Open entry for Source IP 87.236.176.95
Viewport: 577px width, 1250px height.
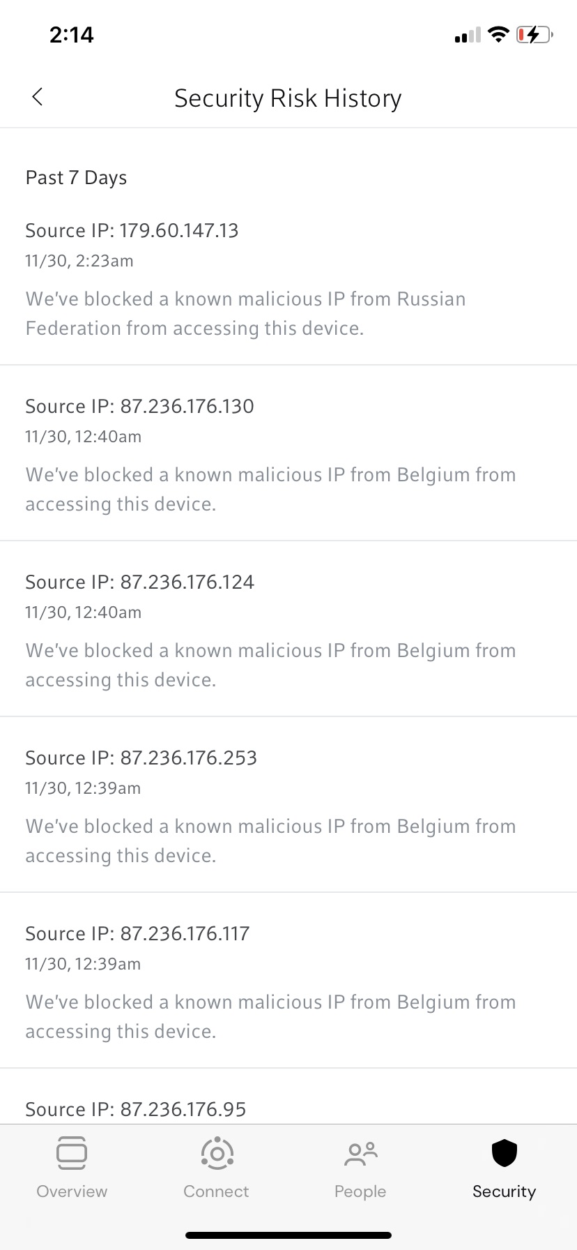[136, 1109]
